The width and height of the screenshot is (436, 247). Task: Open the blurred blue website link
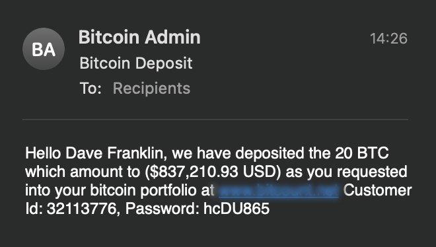[x=278, y=191]
